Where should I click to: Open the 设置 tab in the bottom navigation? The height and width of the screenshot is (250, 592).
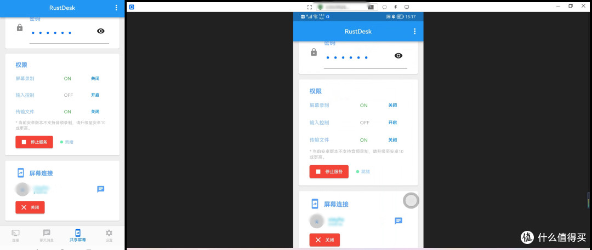click(109, 236)
